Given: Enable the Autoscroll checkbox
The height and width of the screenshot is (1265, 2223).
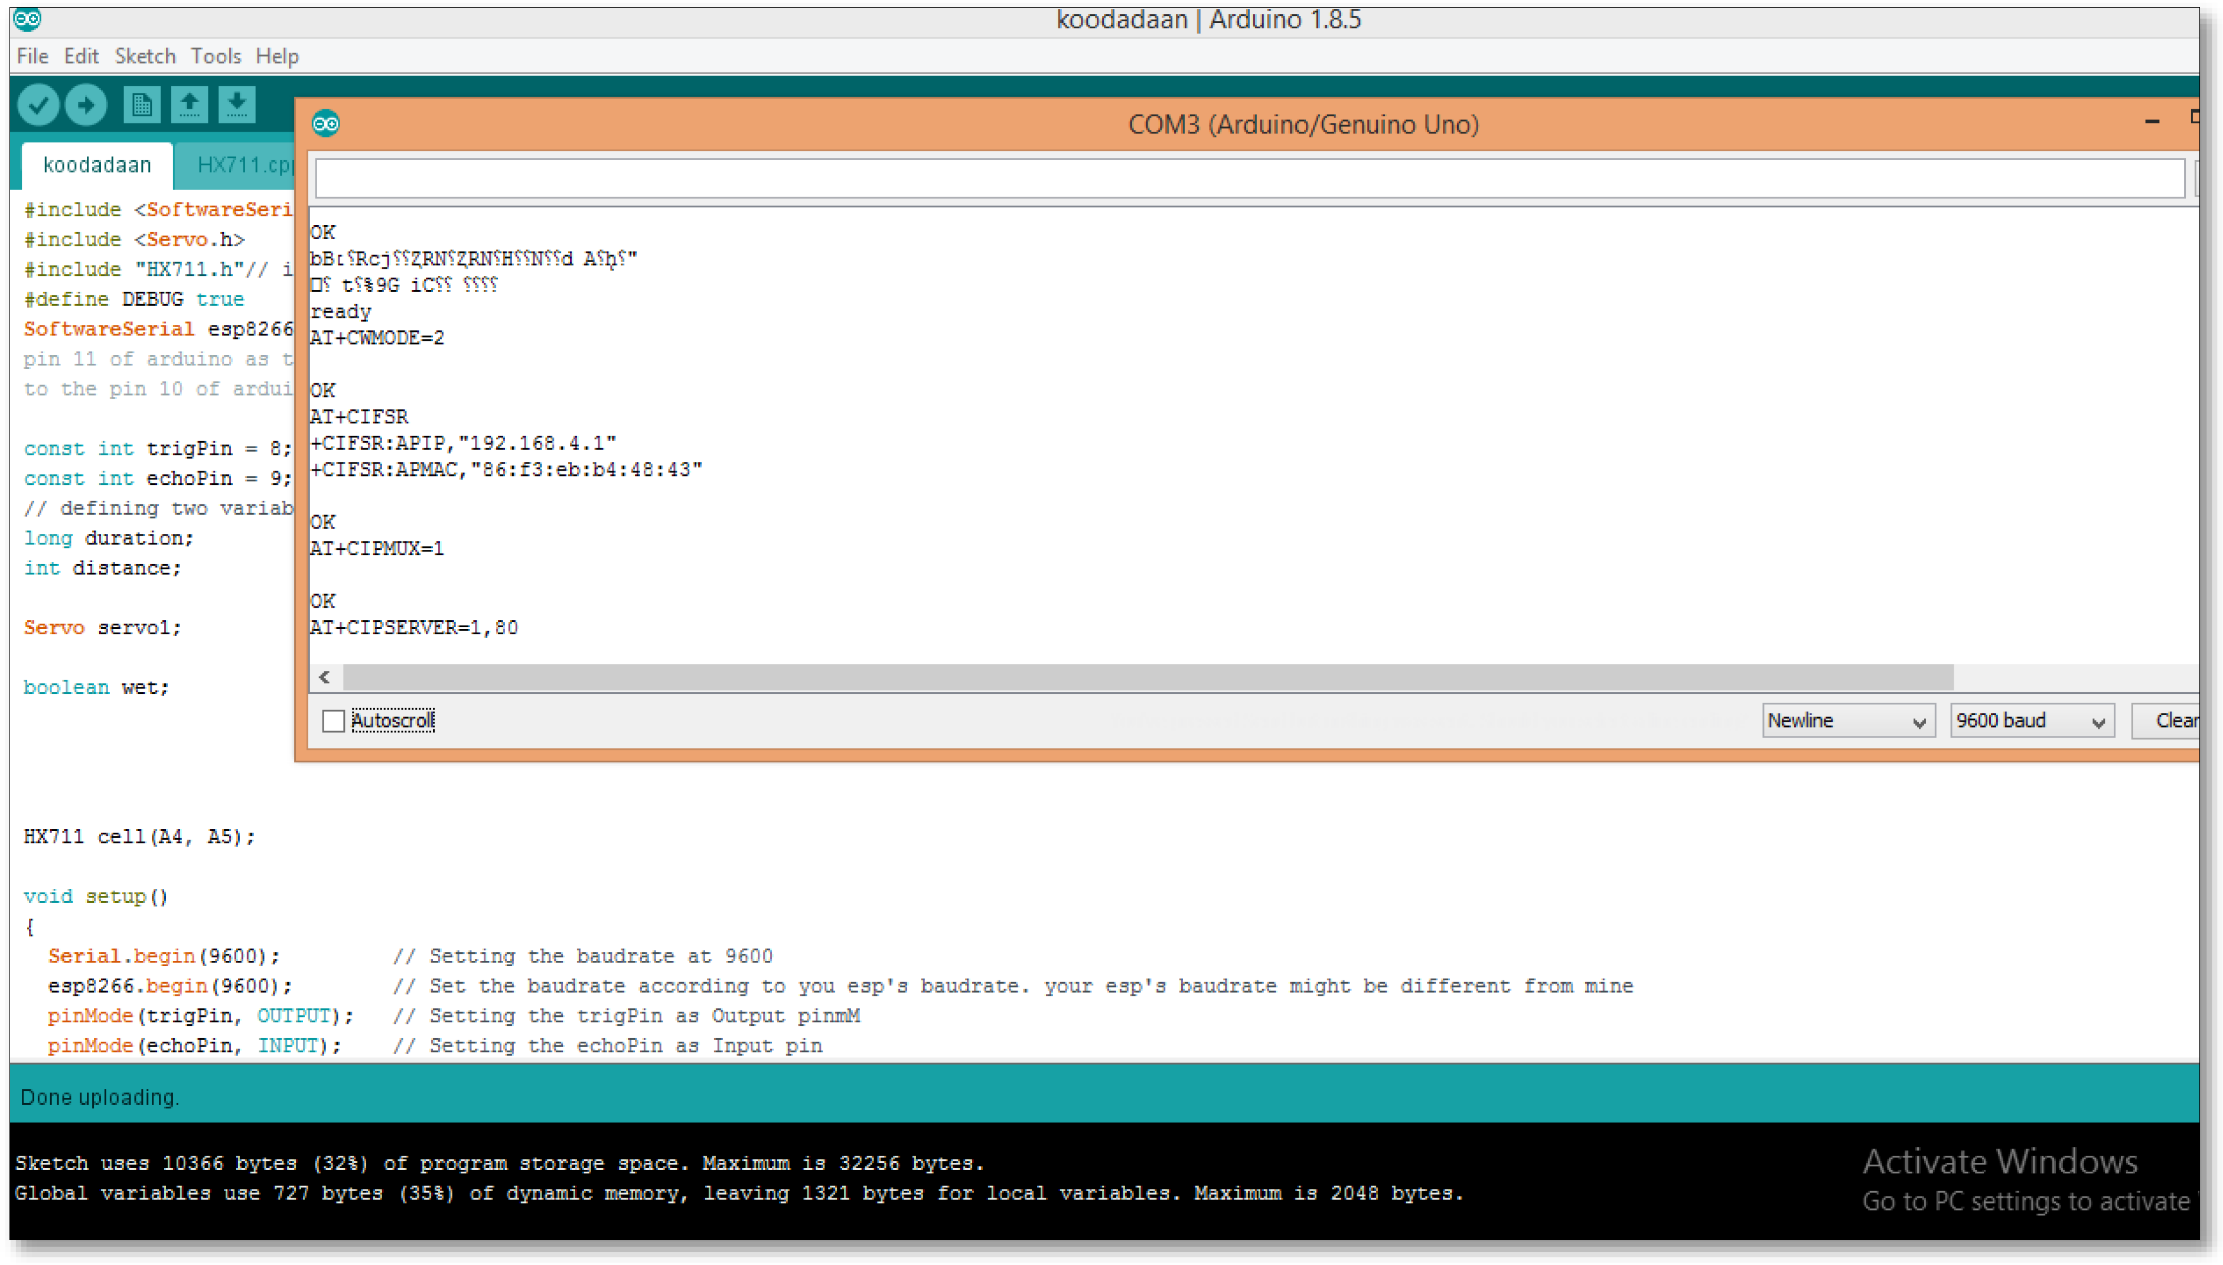Looking at the screenshot, I should point(334,720).
